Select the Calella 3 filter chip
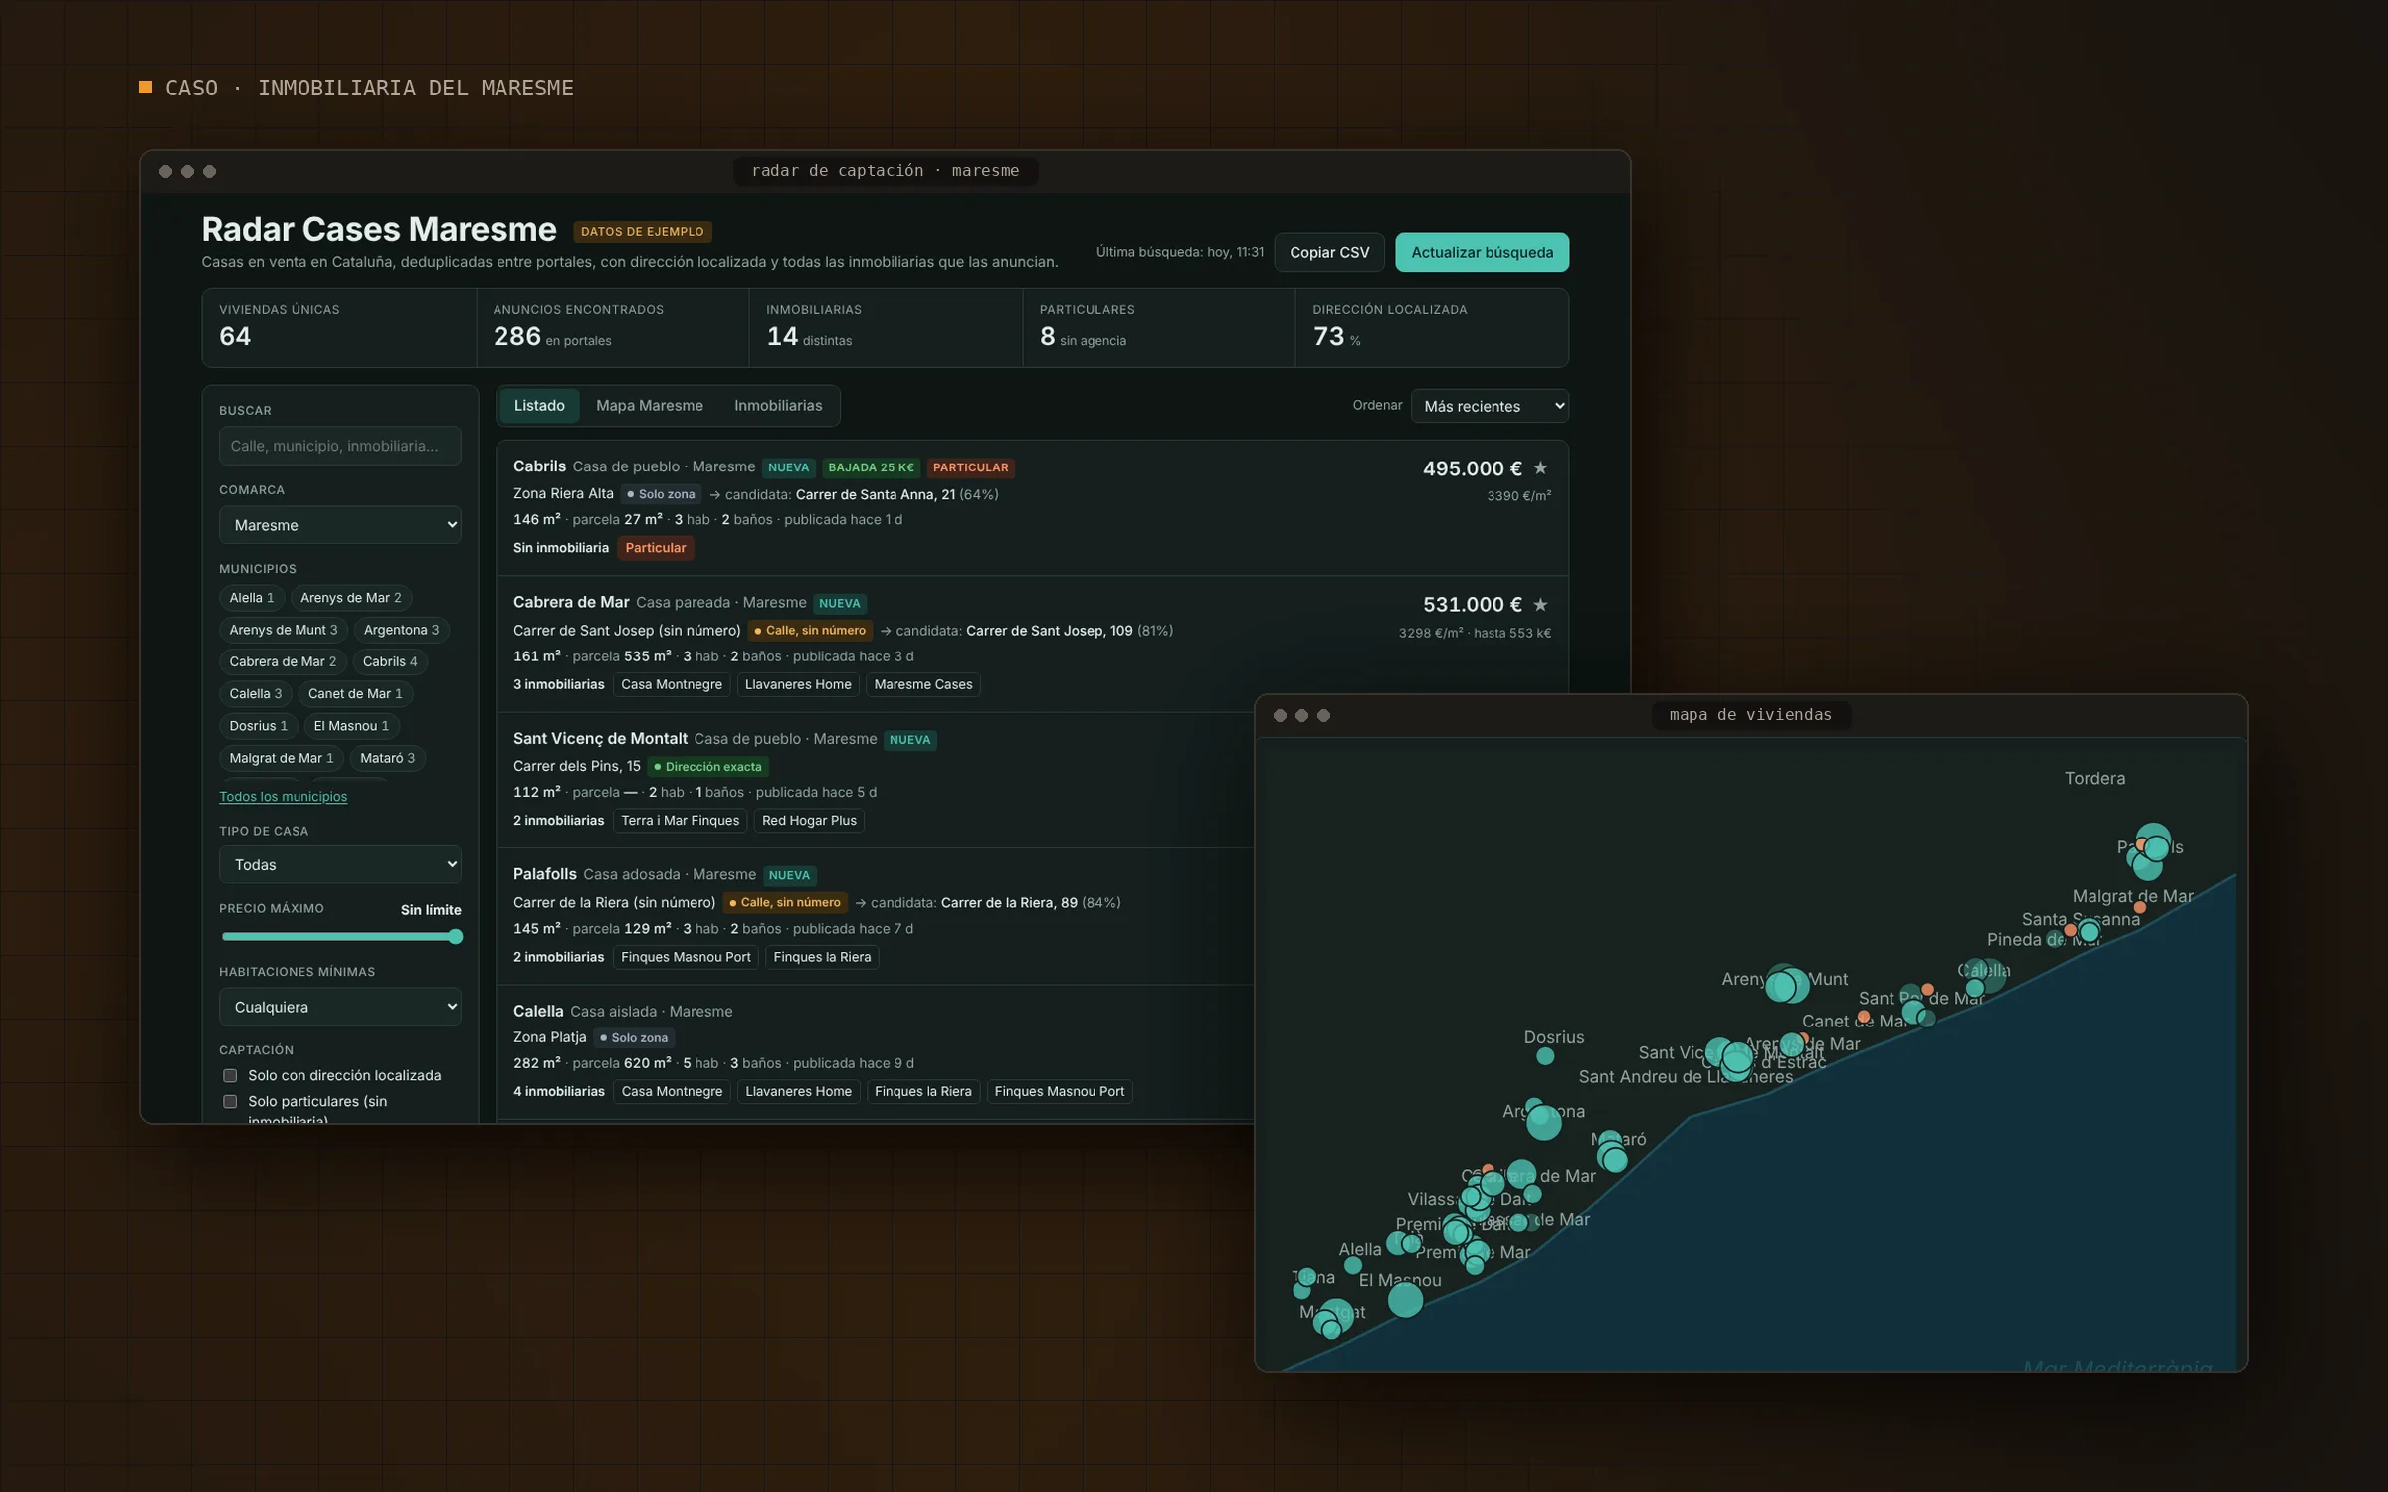This screenshot has width=2388, height=1492. [255, 693]
